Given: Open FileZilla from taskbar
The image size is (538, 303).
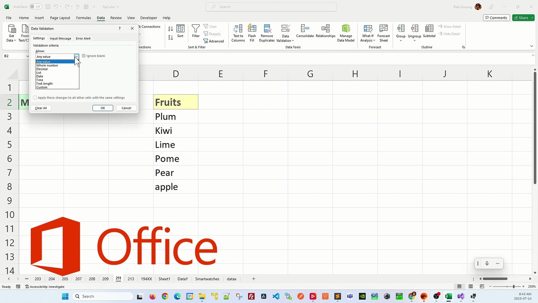Looking at the screenshot, I should click(x=251, y=296).
